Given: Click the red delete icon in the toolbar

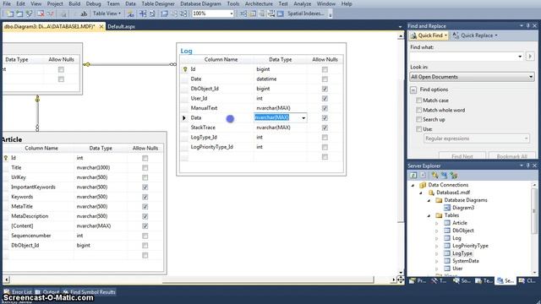Looking at the screenshot, I should click(41, 14).
